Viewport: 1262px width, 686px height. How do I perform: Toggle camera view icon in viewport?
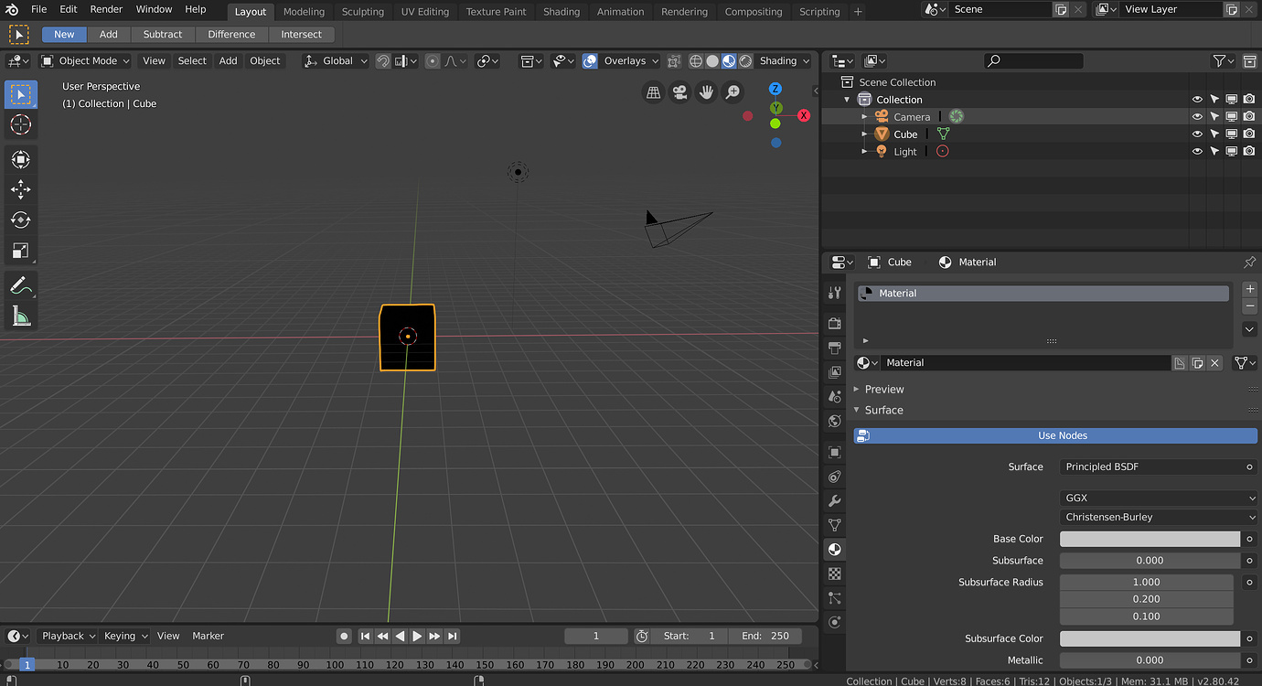click(x=679, y=91)
